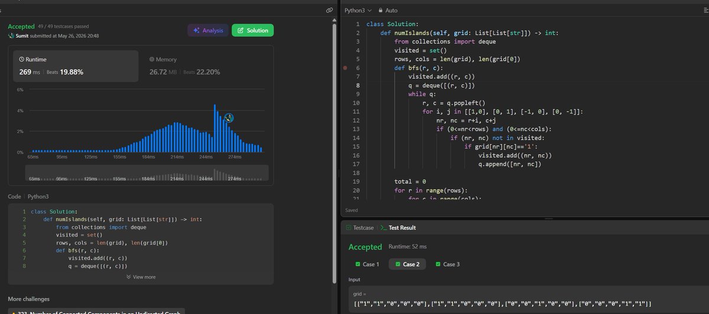The image size is (709, 314).
Task: Select the Case 2 result
Action: (x=407, y=264)
